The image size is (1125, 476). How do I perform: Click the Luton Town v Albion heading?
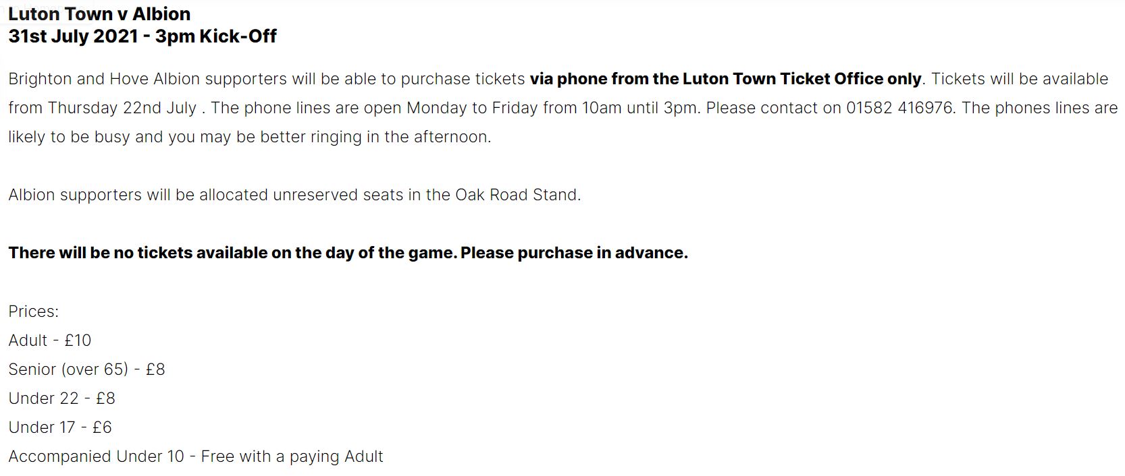point(99,13)
